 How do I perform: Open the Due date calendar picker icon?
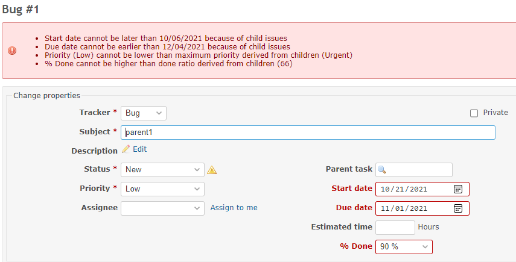click(457, 208)
